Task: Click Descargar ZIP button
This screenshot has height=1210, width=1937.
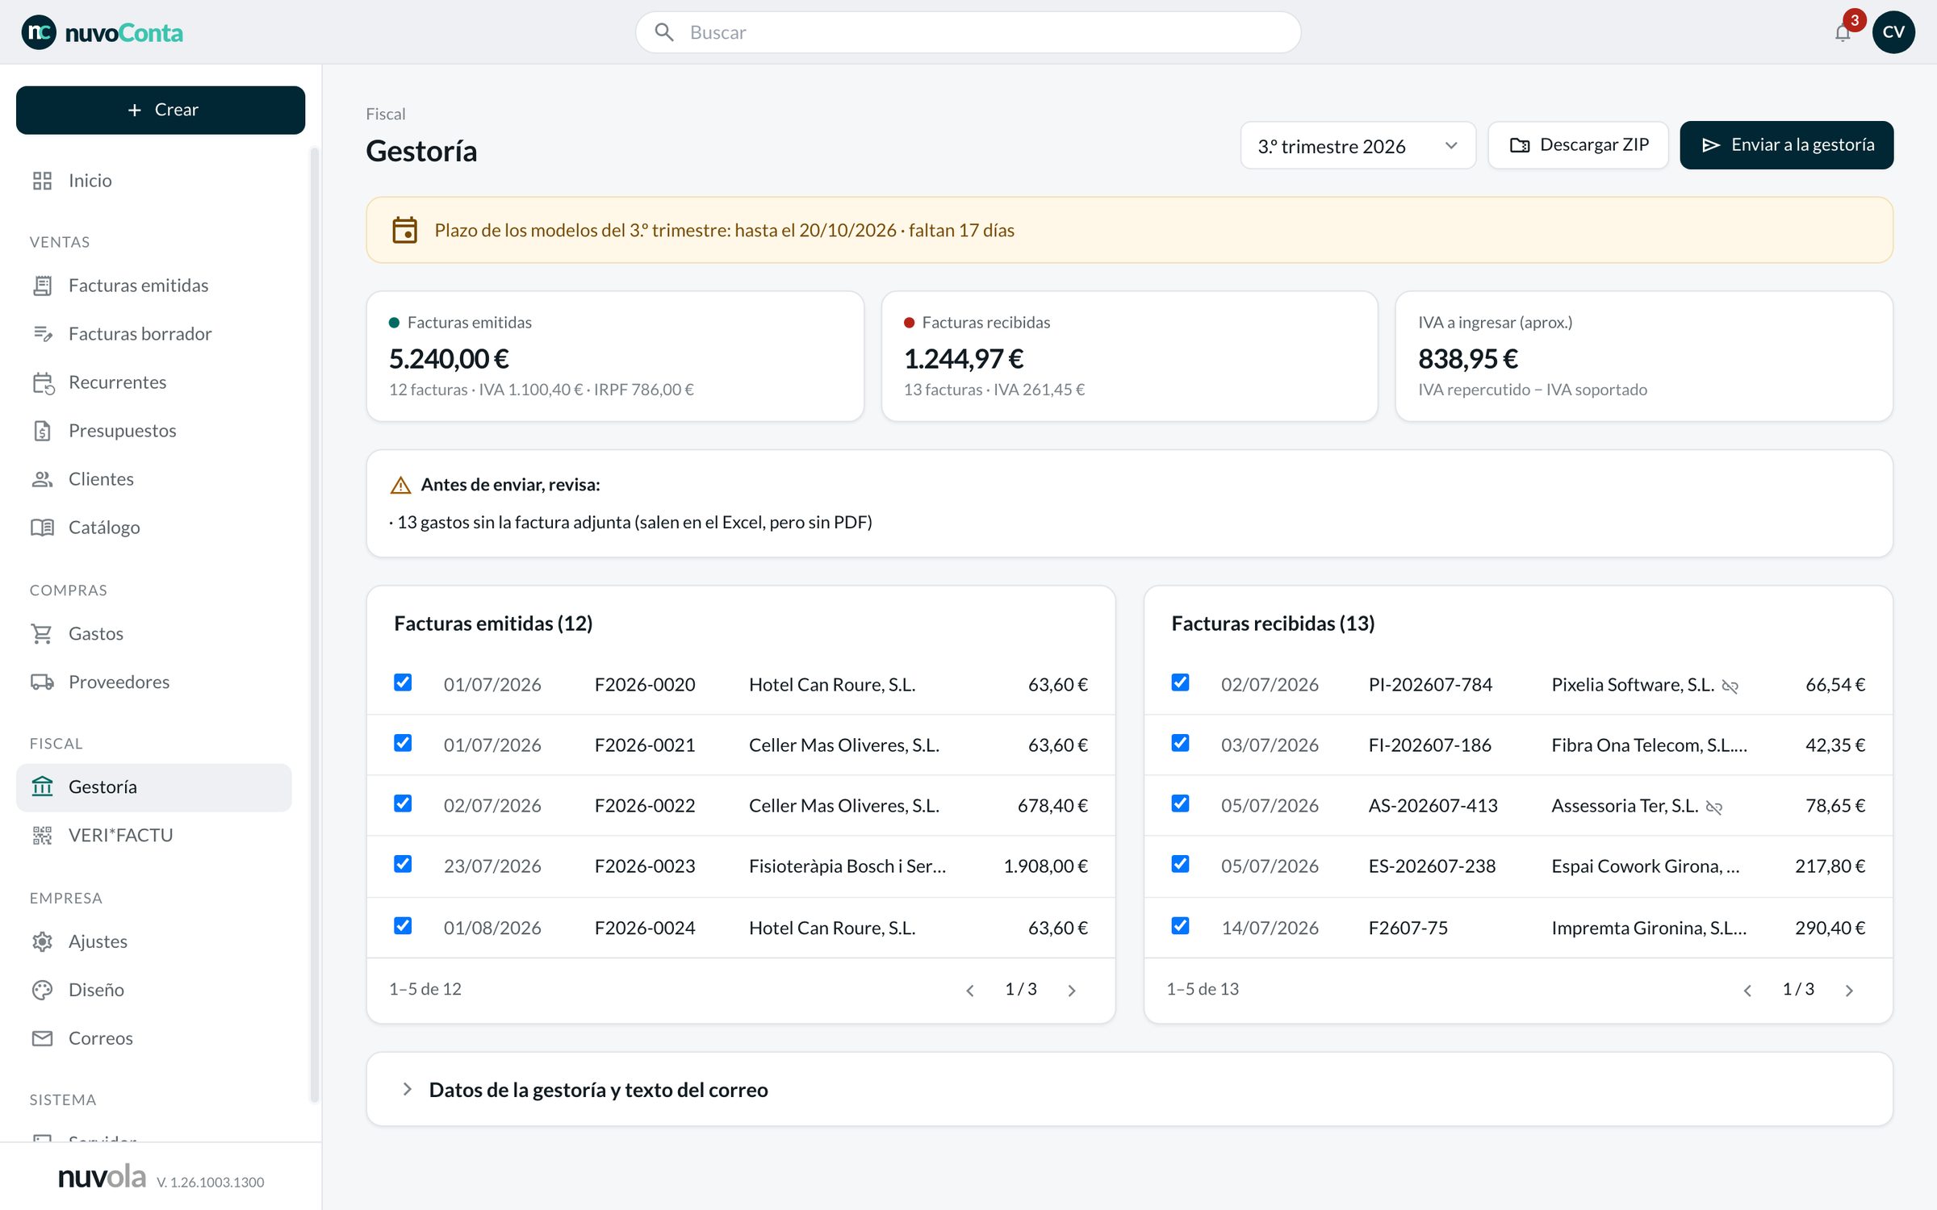Action: pos(1578,145)
